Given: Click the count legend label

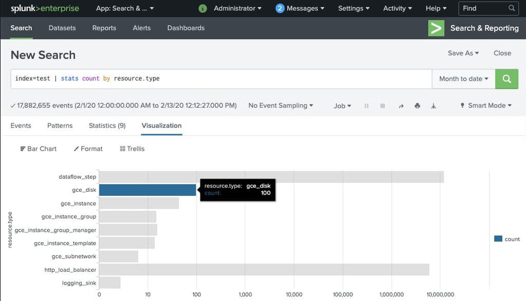Looking at the screenshot, I should click(x=512, y=239).
